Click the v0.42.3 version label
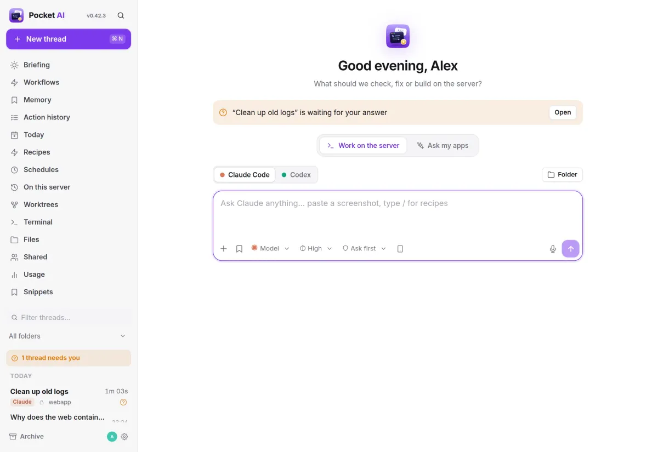Screen dimensions: 658x452 (x=97, y=16)
